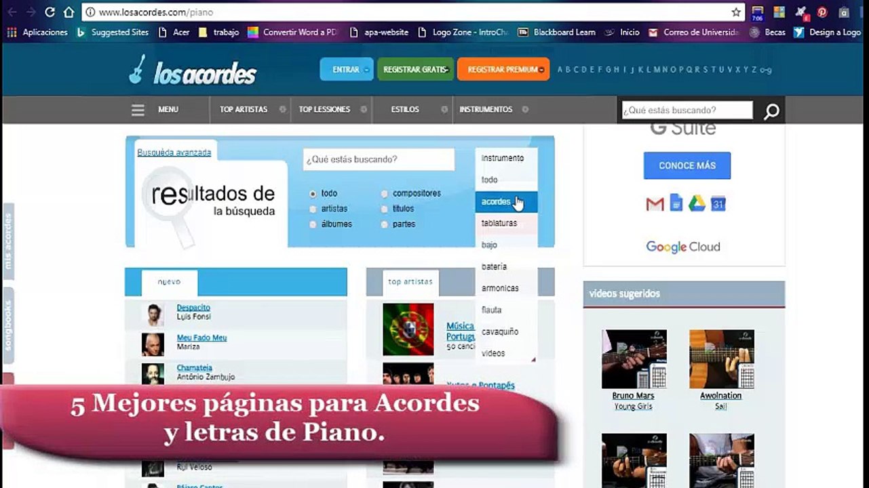Open the 'Búsqueda avanzada' link

click(x=174, y=152)
